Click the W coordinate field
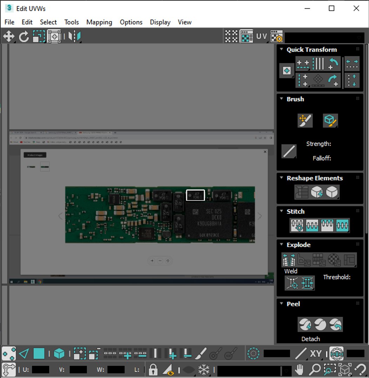The height and width of the screenshot is (378, 369). coord(116,370)
